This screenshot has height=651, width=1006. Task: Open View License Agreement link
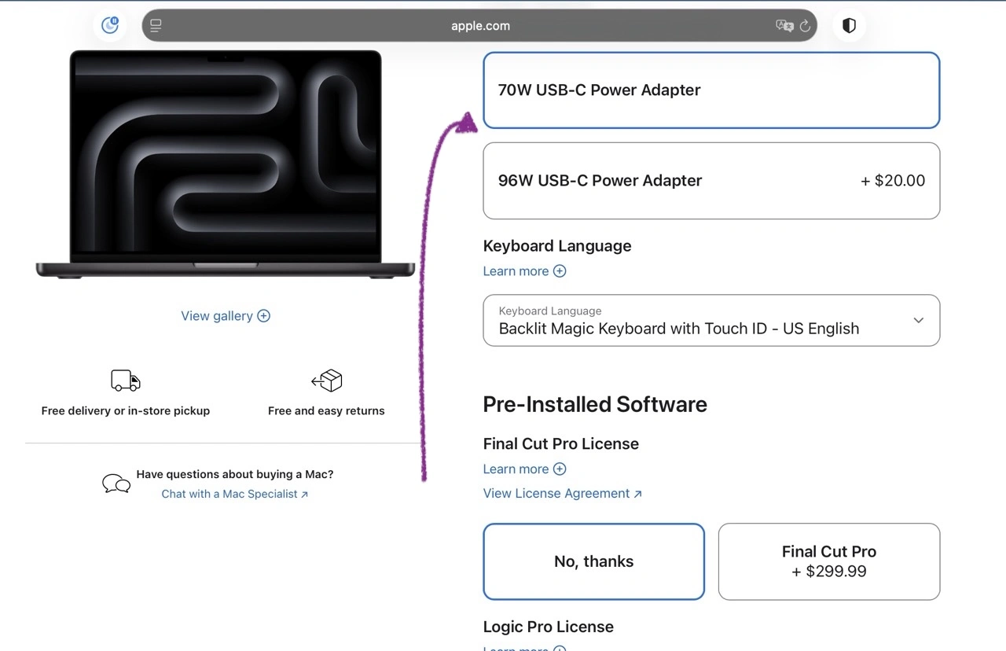click(x=562, y=494)
